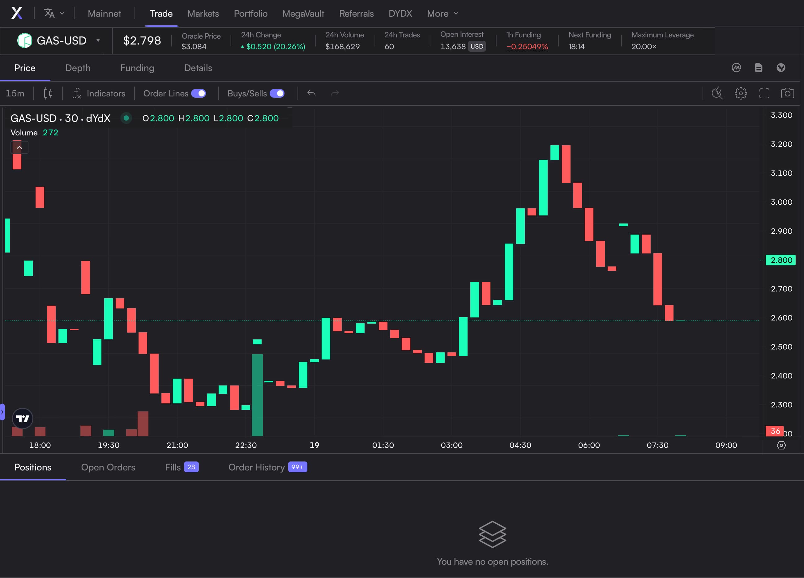Open the More menu dropdown

tap(443, 14)
